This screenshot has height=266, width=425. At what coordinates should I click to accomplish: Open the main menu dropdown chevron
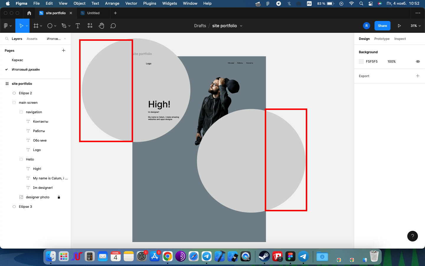[x=11, y=26]
